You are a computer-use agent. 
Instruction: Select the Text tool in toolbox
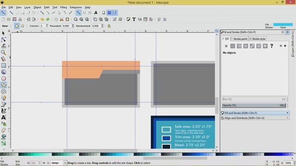click(x=3, y=118)
